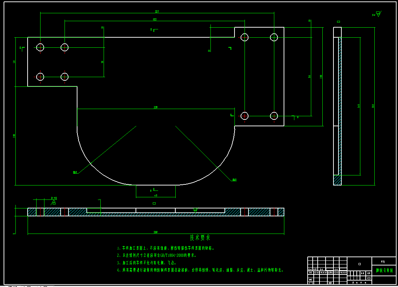
Task: Click the 330 dimension across the slot
Action: point(156,107)
